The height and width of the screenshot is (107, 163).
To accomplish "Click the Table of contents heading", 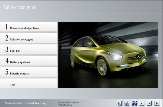I will 20,7.
